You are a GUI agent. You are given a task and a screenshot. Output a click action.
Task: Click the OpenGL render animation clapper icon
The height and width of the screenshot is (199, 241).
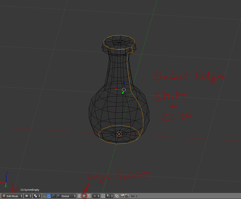coord(127,196)
